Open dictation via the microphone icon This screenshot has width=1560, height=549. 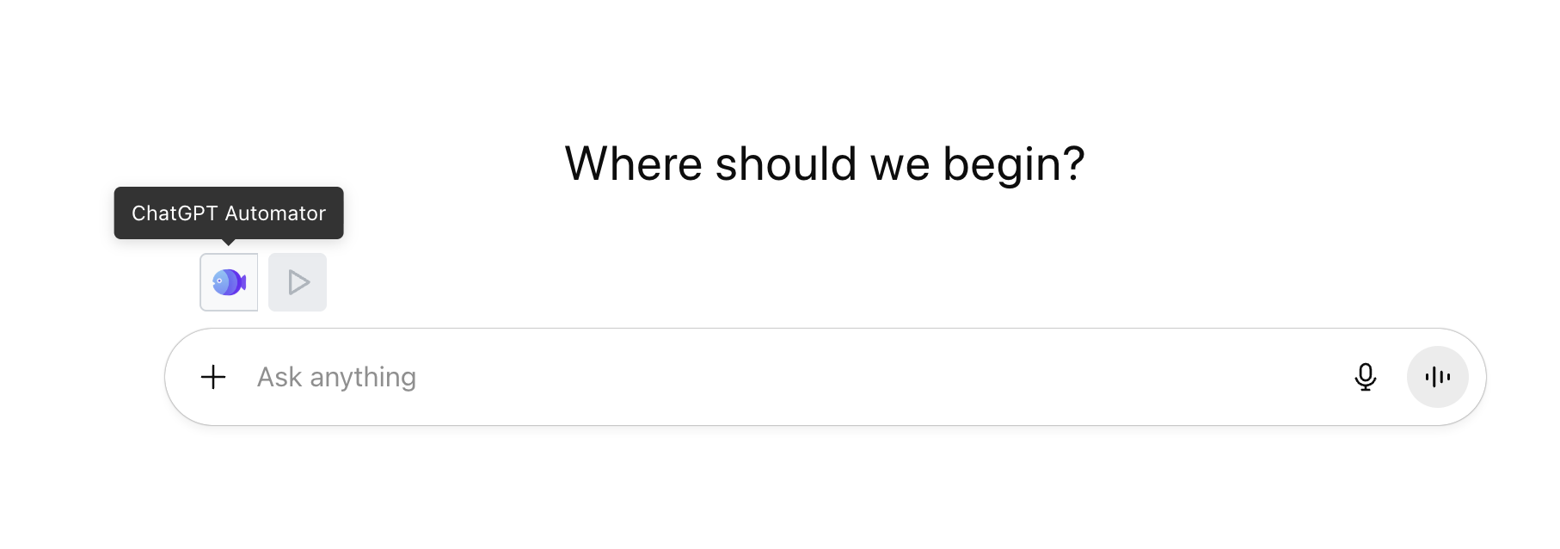1365,376
